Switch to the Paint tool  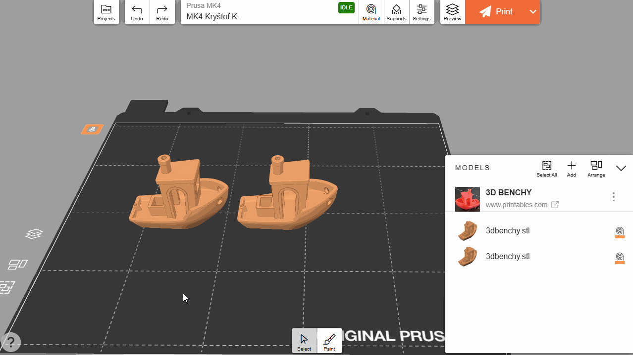point(329,341)
